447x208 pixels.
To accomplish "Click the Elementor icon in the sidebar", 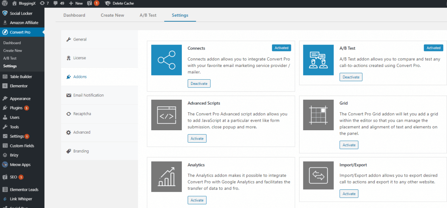I will coord(5,86).
